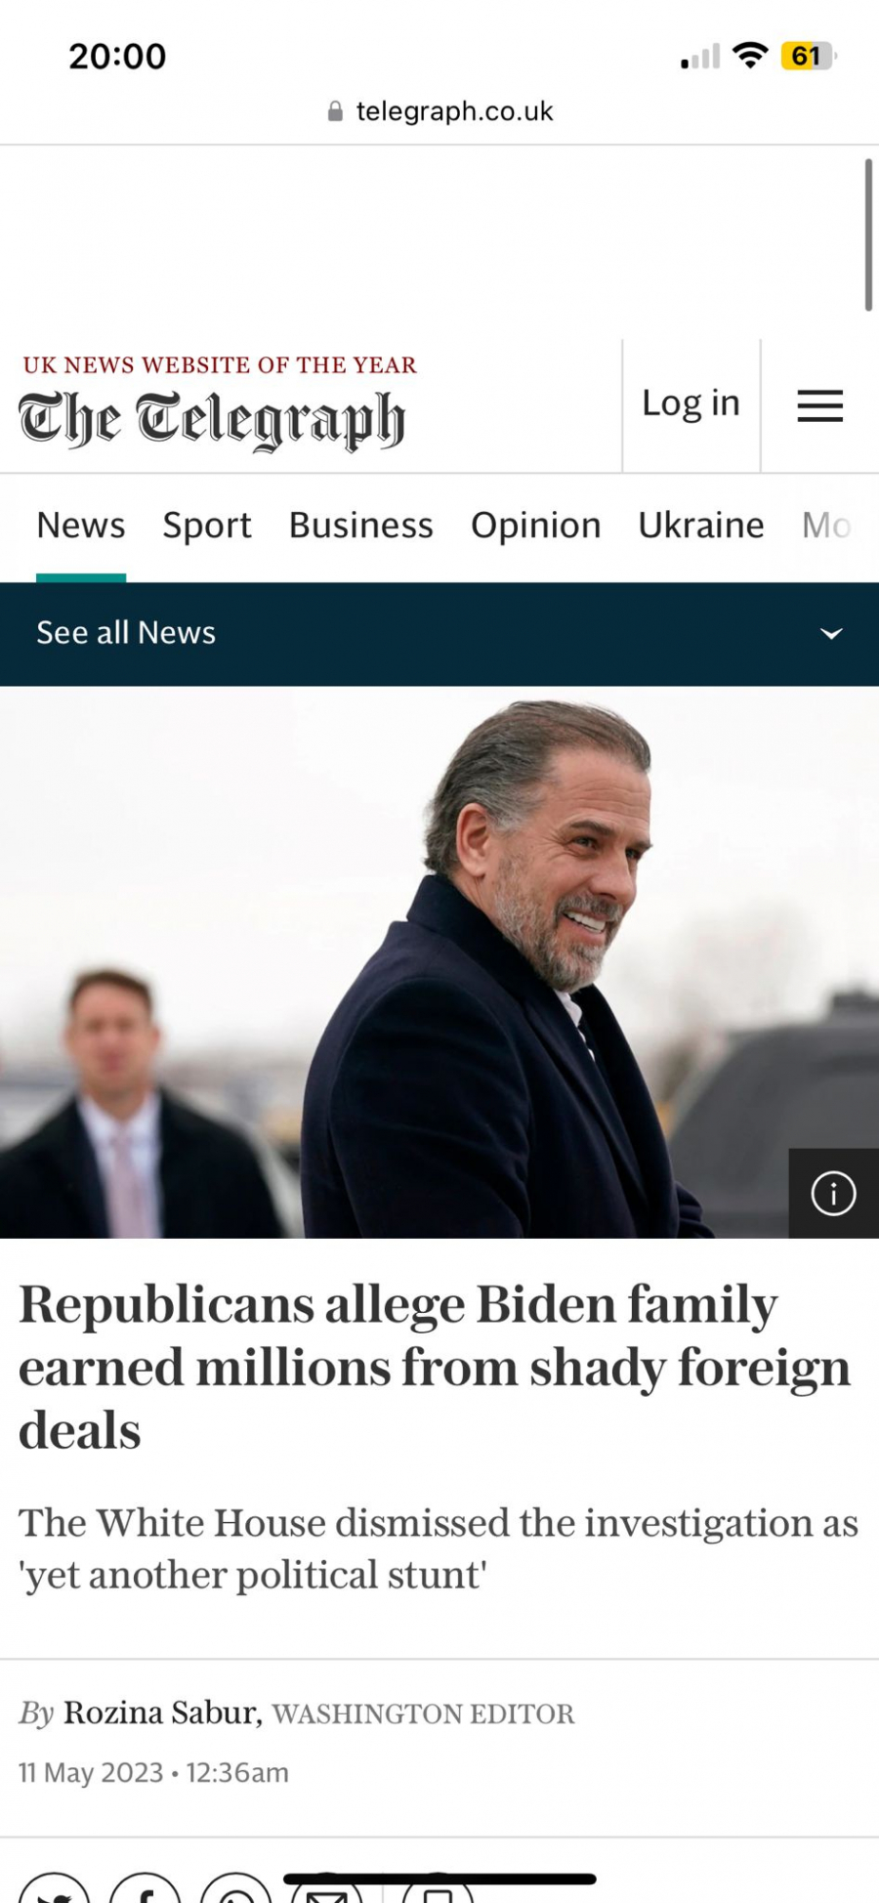Go to the Opinion section
The height and width of the screenshot is (1903, 879).
535,526
